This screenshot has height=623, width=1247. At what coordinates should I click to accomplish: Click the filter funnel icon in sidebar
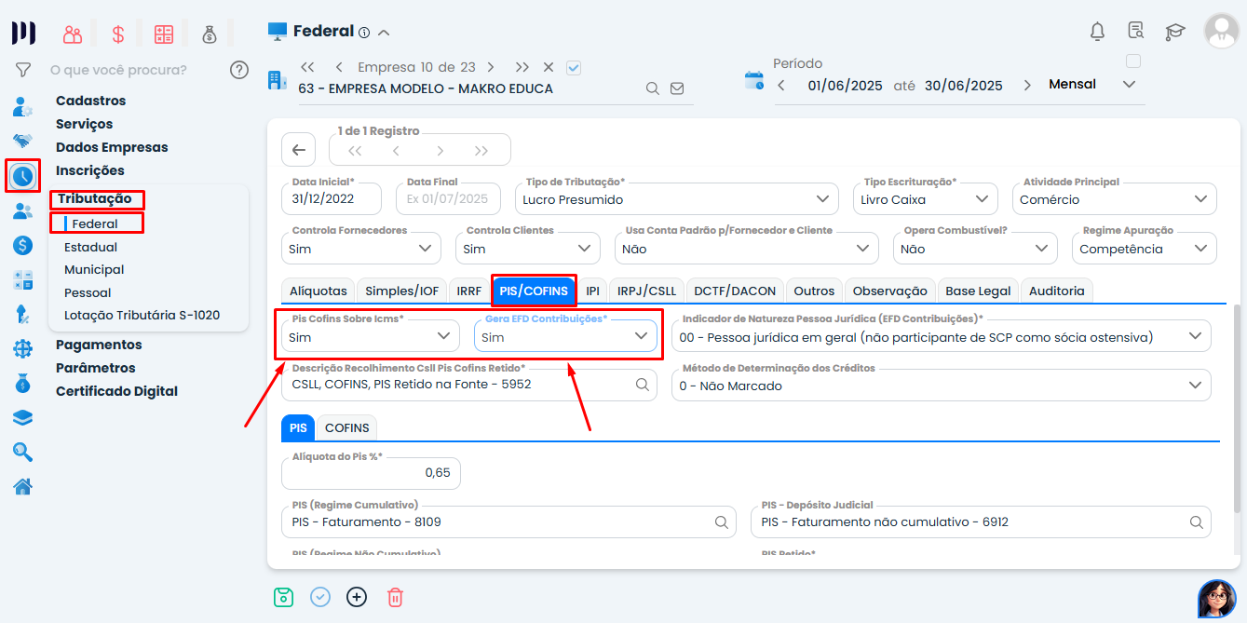(23, 70)
